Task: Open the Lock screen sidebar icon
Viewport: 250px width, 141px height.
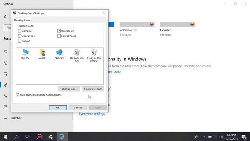Action: 5,74
